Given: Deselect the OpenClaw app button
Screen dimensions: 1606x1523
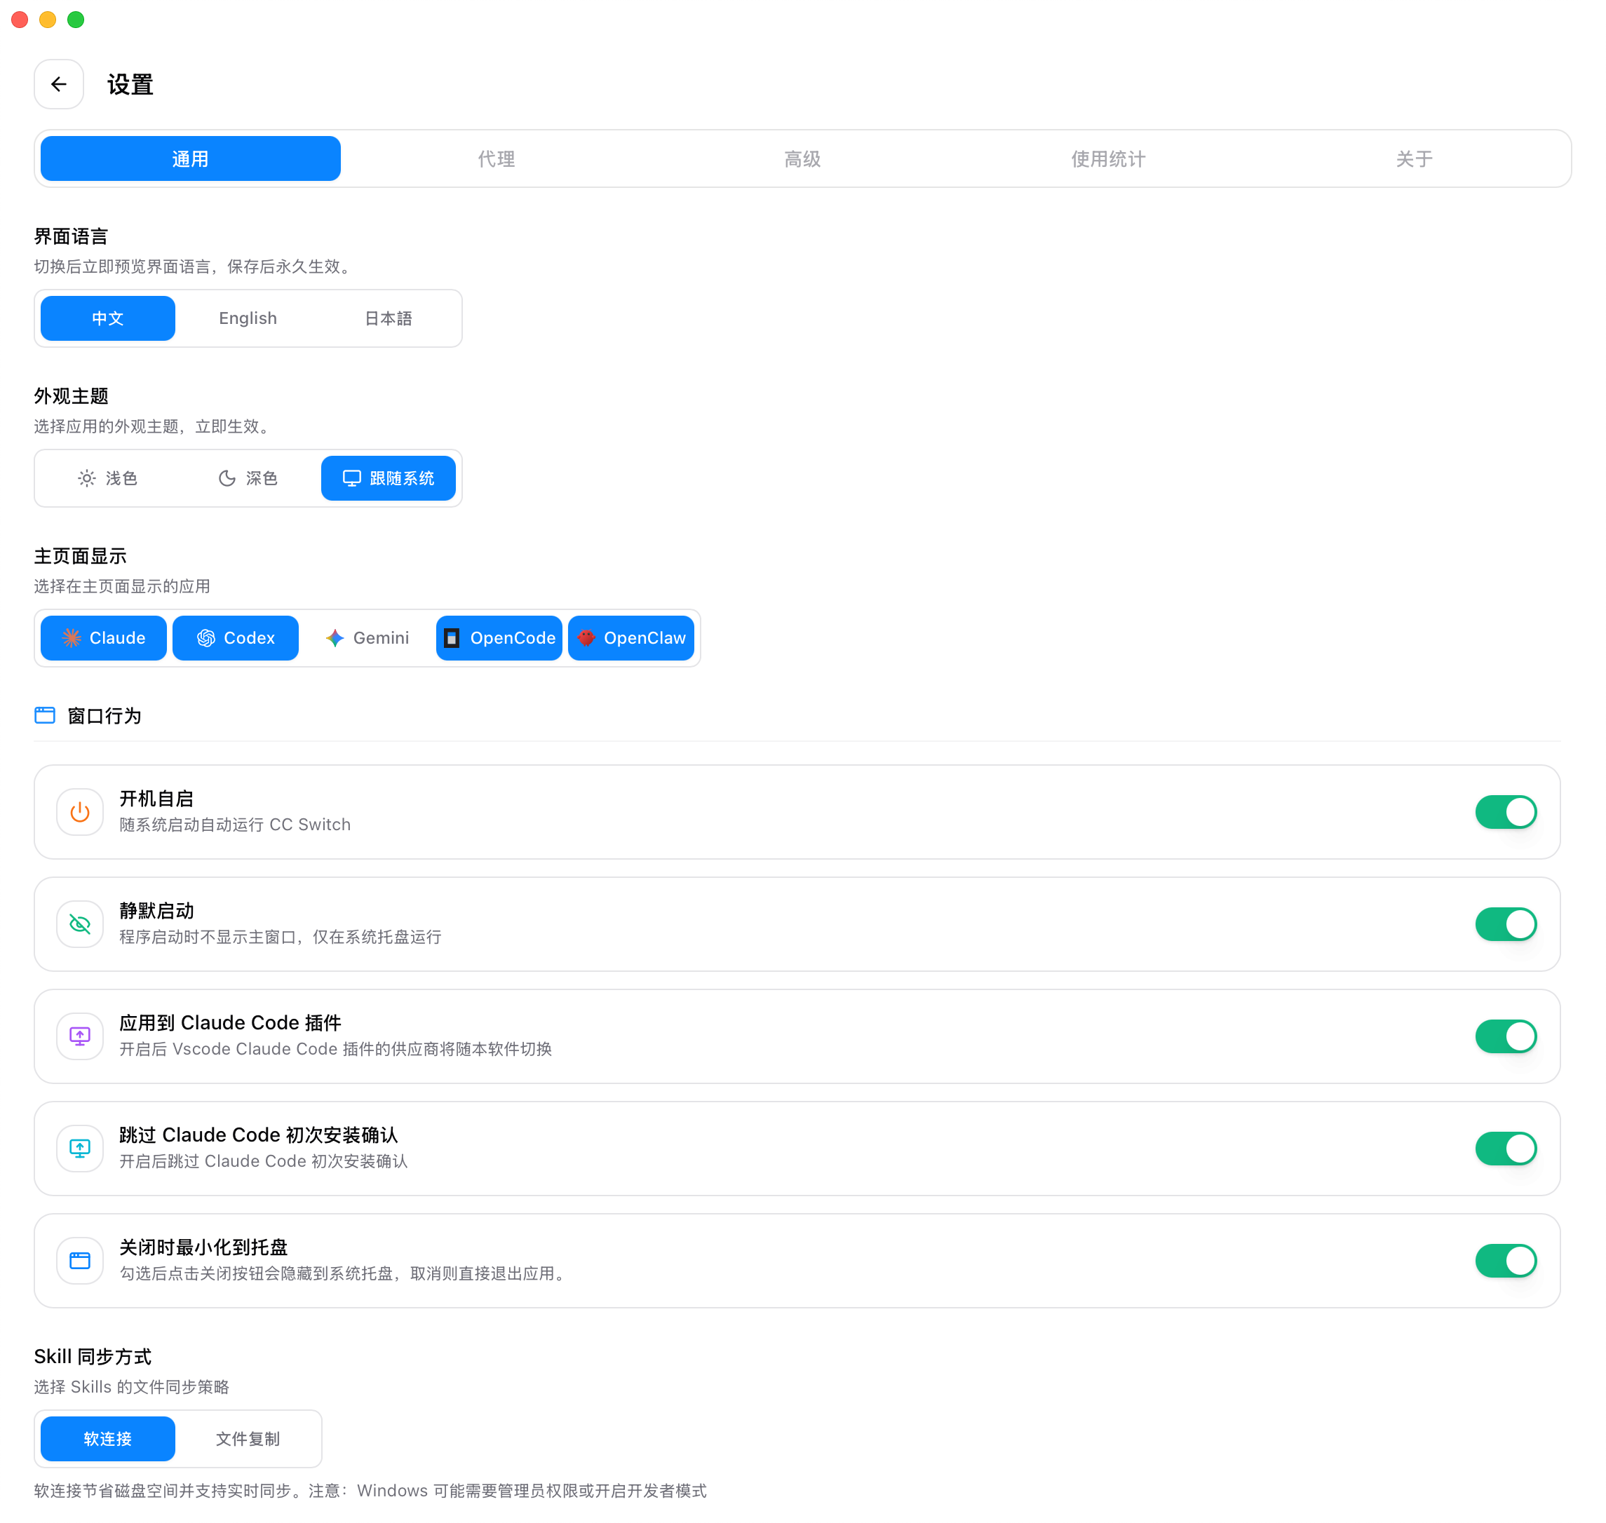Looking at the screenshot, I should [631, 638].
